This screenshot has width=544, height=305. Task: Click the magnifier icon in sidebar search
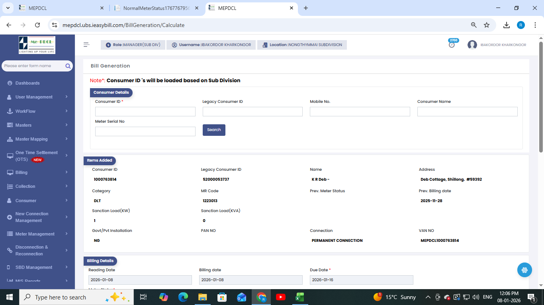coord(68,66)
